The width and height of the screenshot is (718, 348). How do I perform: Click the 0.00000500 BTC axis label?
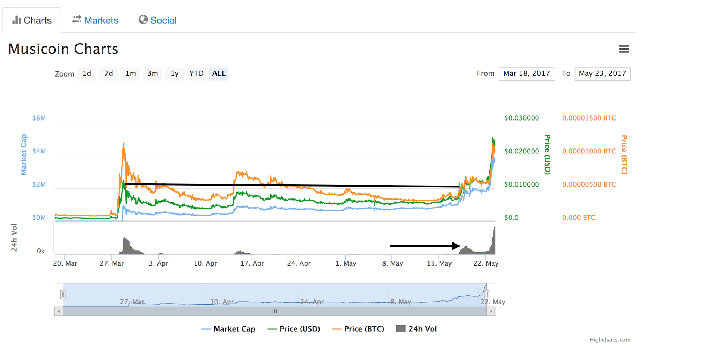click(589, 184)
